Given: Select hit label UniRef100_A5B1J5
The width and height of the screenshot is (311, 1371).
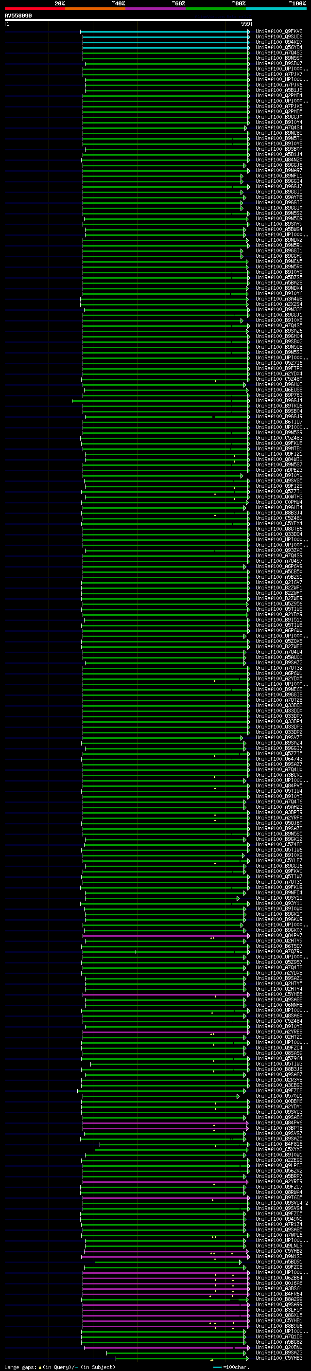Looking at the screenshot, I should point(279,90).
